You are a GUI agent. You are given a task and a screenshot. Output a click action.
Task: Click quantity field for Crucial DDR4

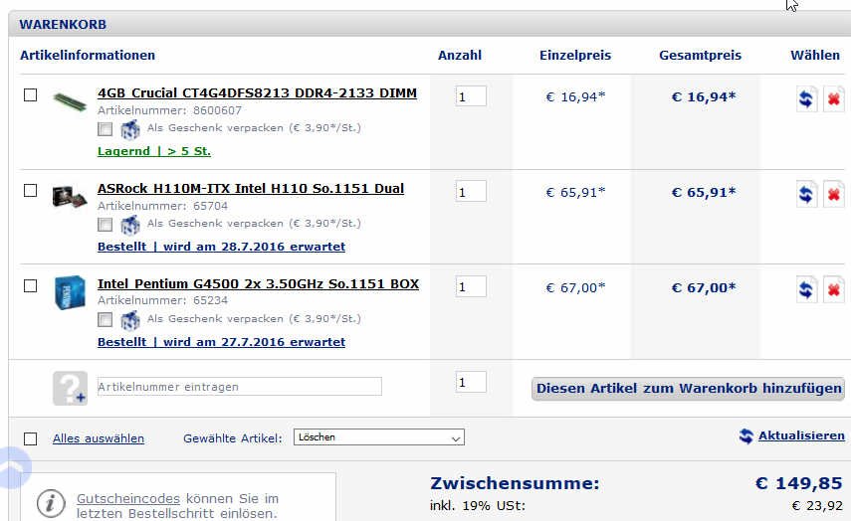click(x=471, y=96)
